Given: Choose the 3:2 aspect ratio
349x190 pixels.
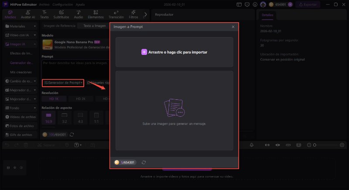Looking at the screenshot, I should 64,118.
